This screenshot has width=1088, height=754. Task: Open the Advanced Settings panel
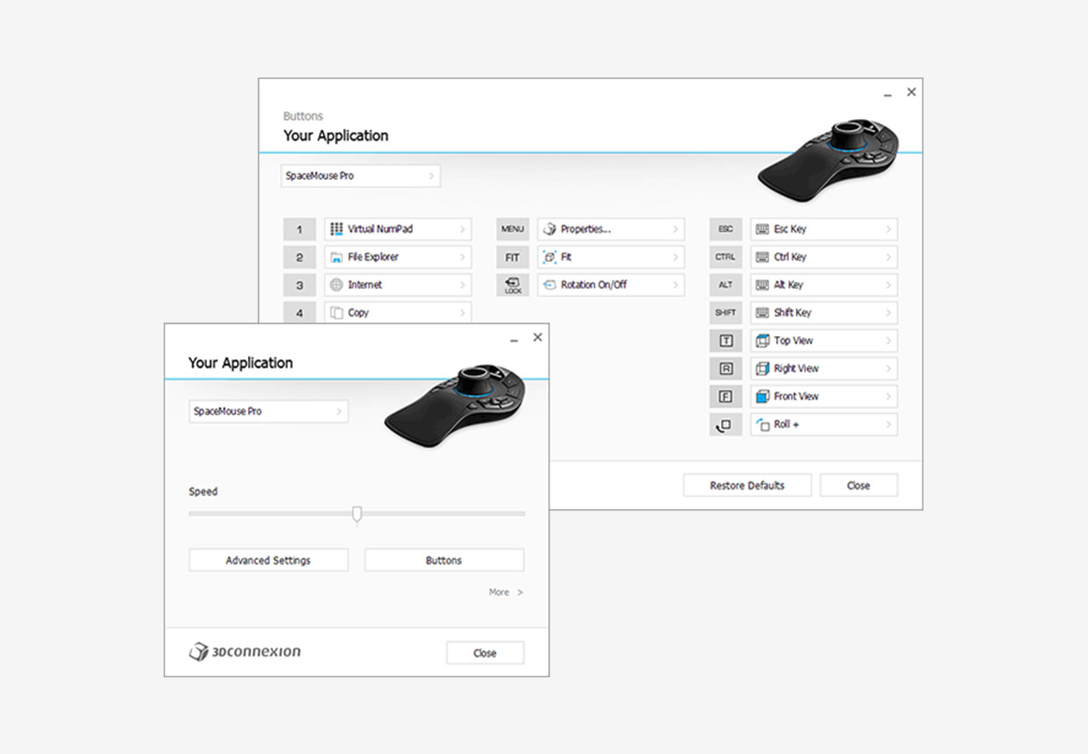268,560
